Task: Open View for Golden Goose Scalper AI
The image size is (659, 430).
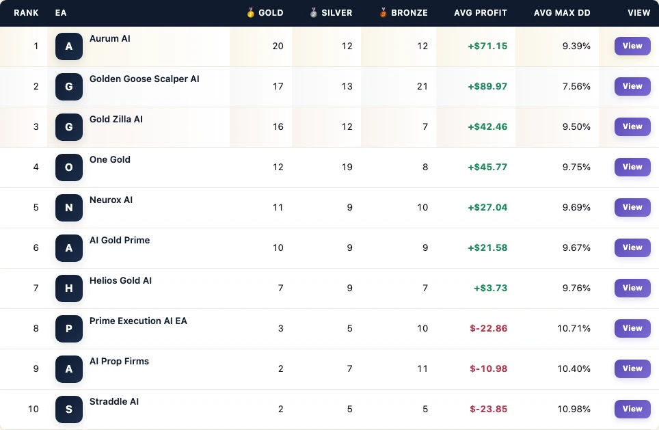Action: [x=632, y=86]
